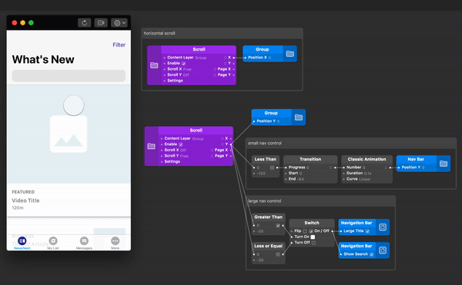462x285 pixels.
Task: Select the Messages tab
Action: [84, 243]
